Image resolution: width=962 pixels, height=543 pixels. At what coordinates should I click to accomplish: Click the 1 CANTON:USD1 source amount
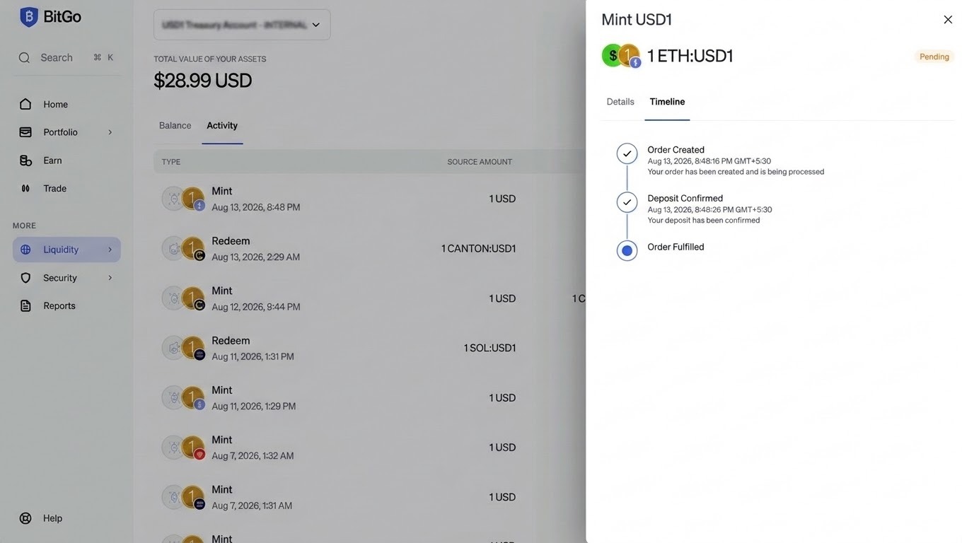(479, 248)
